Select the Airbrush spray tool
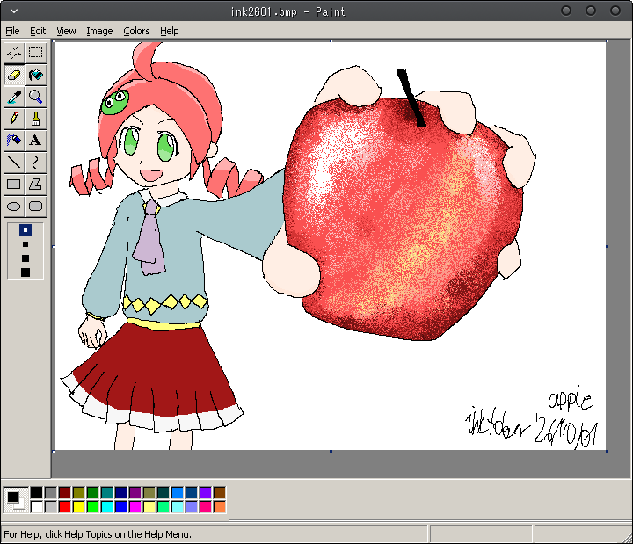Screen dimensions: 633x544 [x=14, y=141]
